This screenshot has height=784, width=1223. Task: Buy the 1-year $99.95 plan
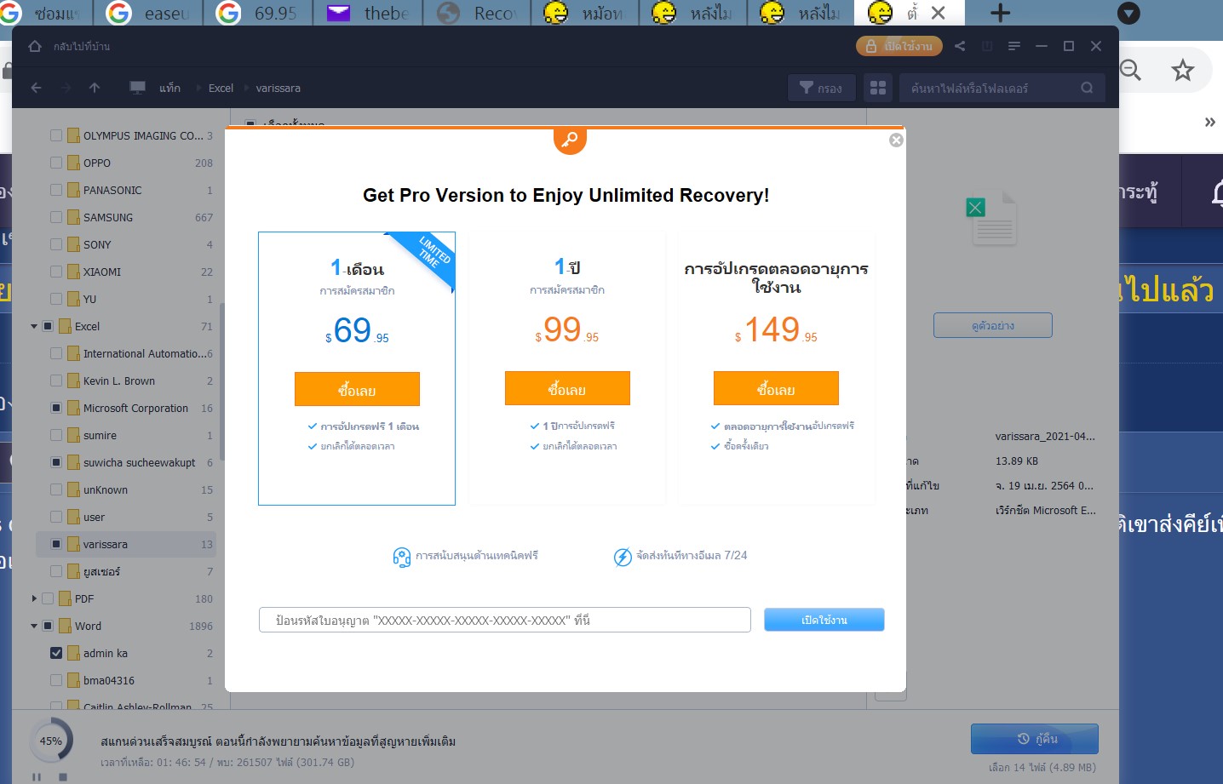pyautogui.click(x=567, y=388)
